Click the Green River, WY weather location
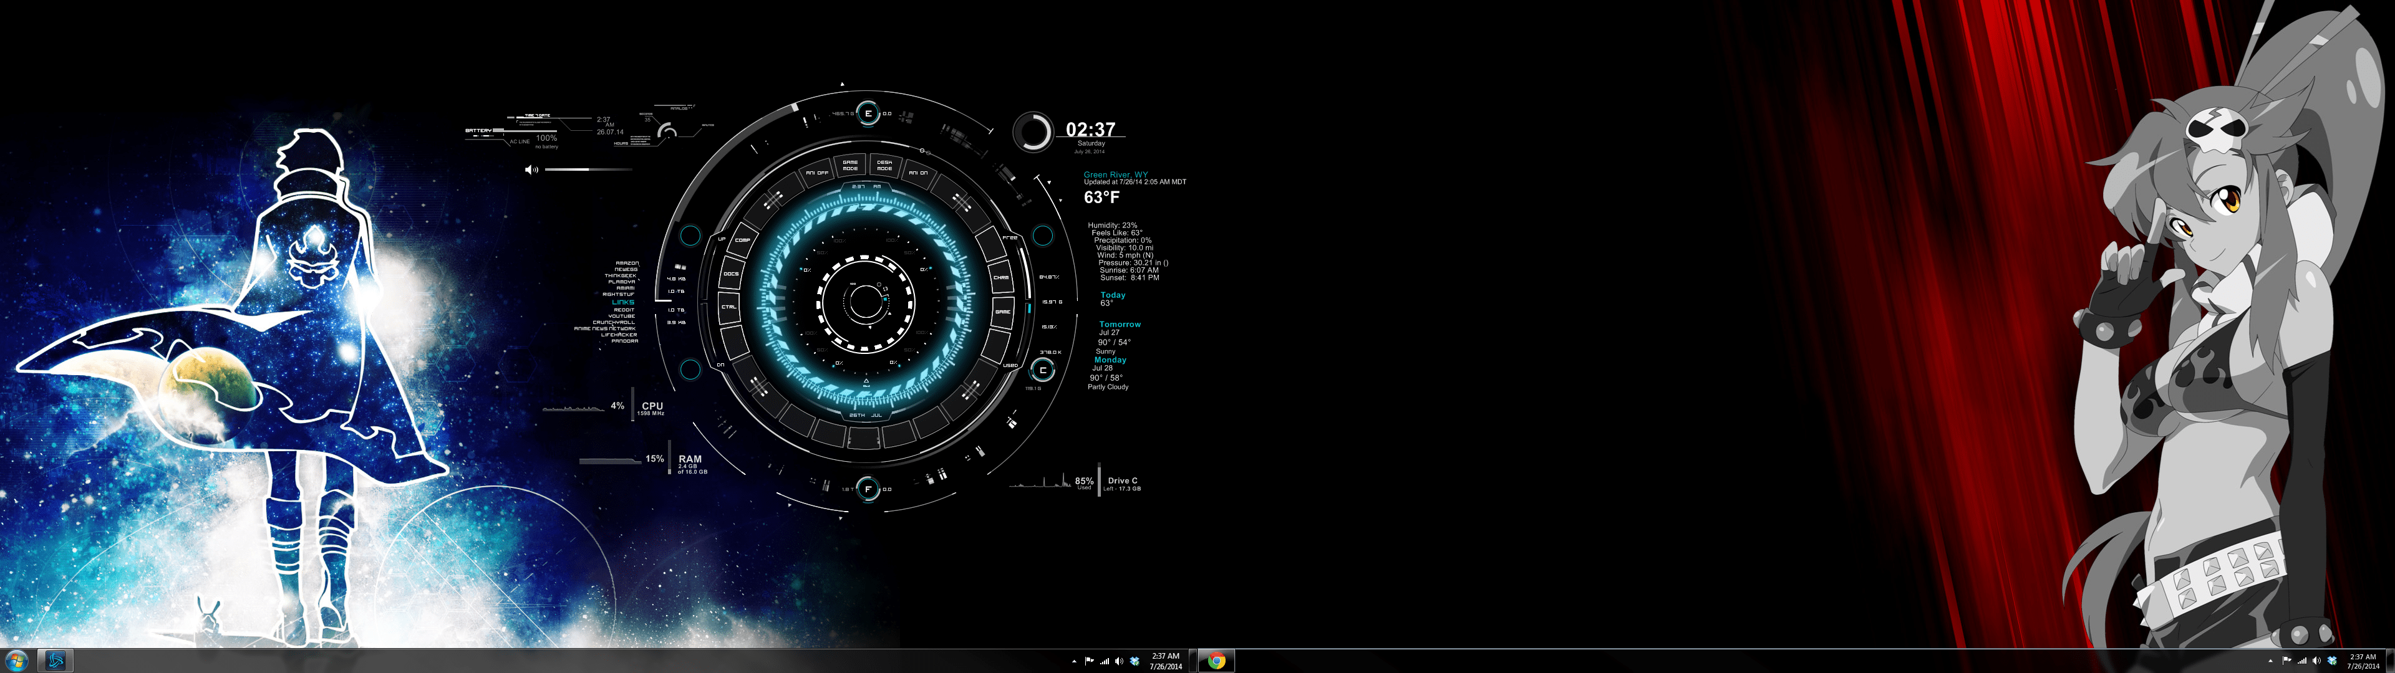This screenshot has height=673, width=2395. point(1116,174)
